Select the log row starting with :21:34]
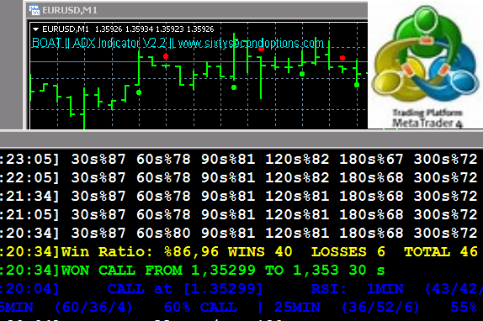The width and height of the screenshot is (483, 321). click(x=239, y=196)
